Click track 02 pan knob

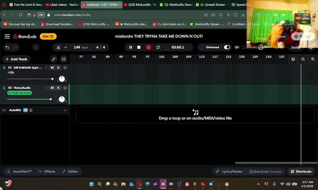(x=62, y=99)
